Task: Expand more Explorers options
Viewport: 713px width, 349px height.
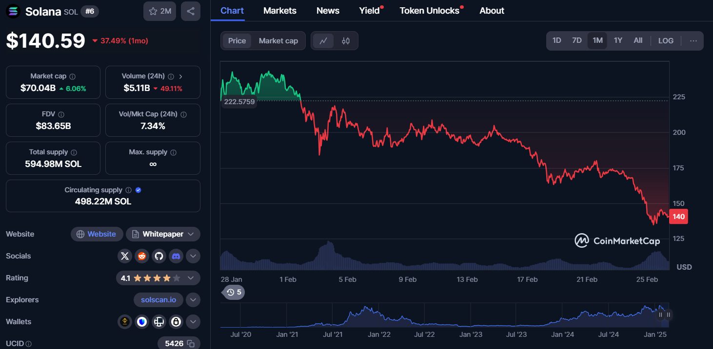Action: pyautogui.click(x=193, y=300)
